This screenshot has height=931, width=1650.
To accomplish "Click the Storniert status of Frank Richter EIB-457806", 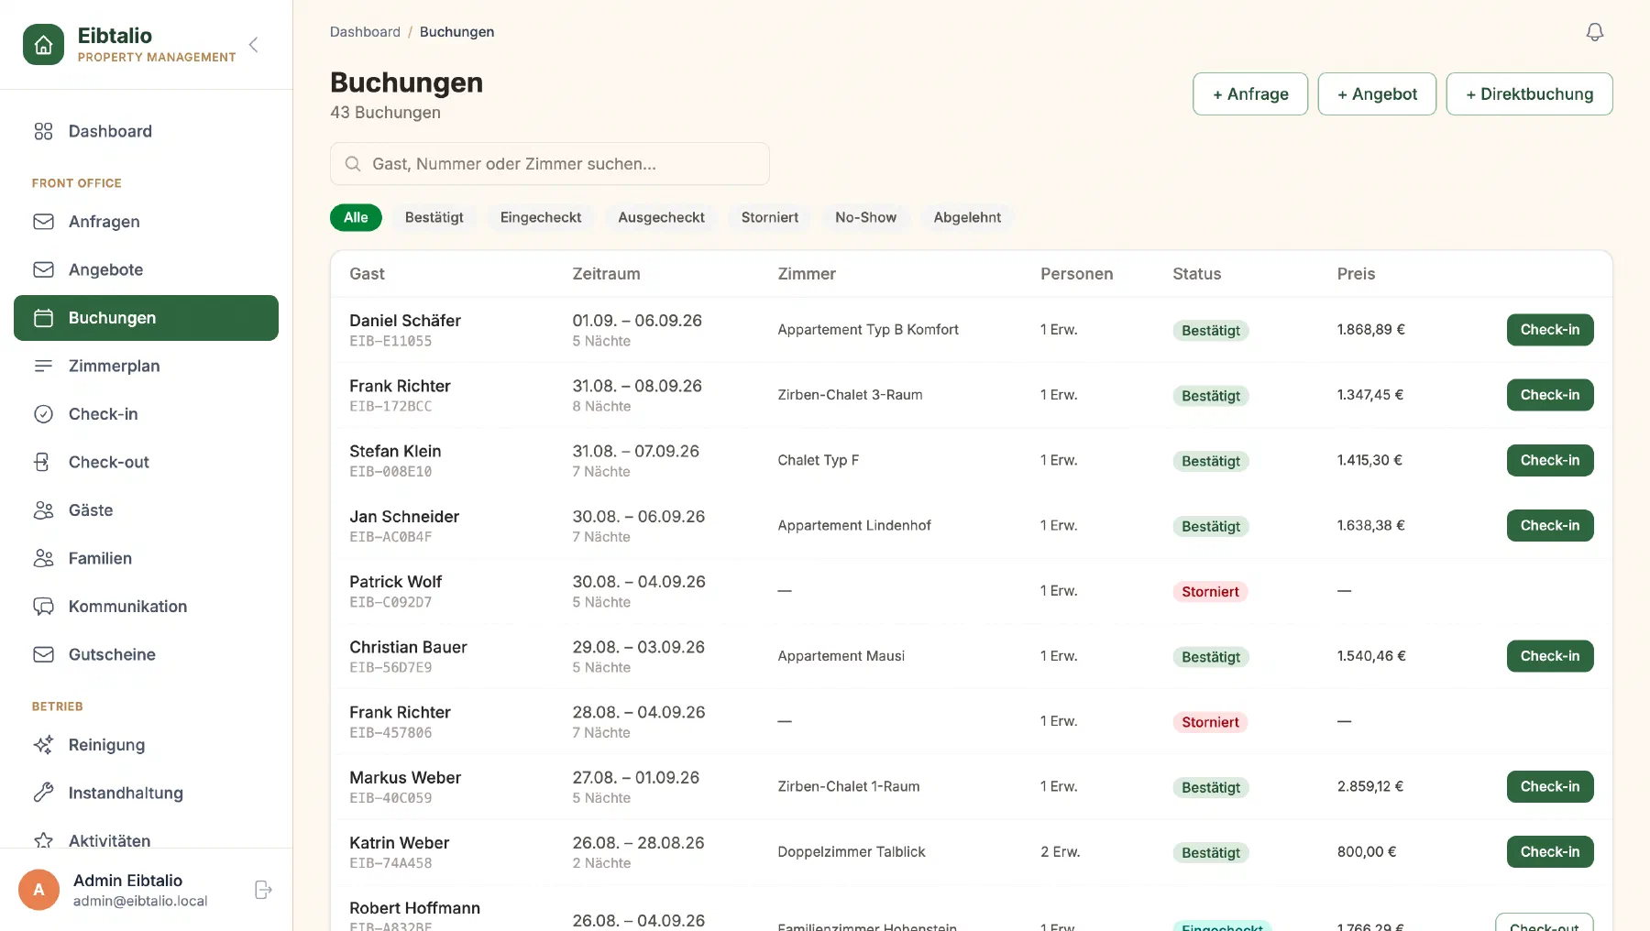I will pyautogui.click(x=1210, y=722).
